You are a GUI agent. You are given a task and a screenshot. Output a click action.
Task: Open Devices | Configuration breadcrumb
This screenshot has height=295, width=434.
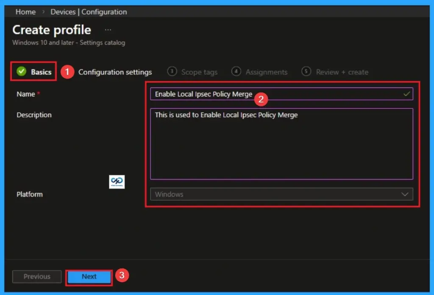pyautogui.click(x=89, y=12)
